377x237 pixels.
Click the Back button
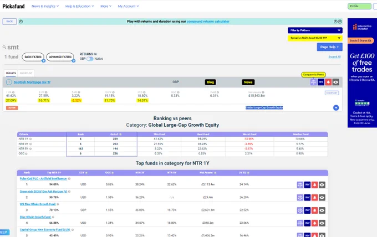pyautogui.click(x=9, y=22)
